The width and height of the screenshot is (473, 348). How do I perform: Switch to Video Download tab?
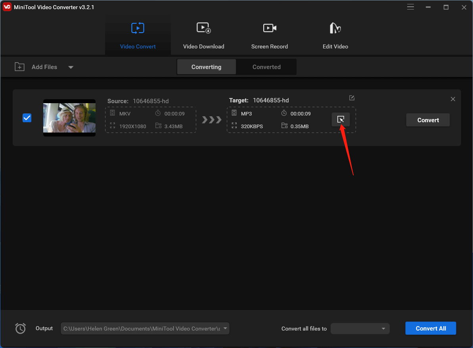click(x=204, y=35)
